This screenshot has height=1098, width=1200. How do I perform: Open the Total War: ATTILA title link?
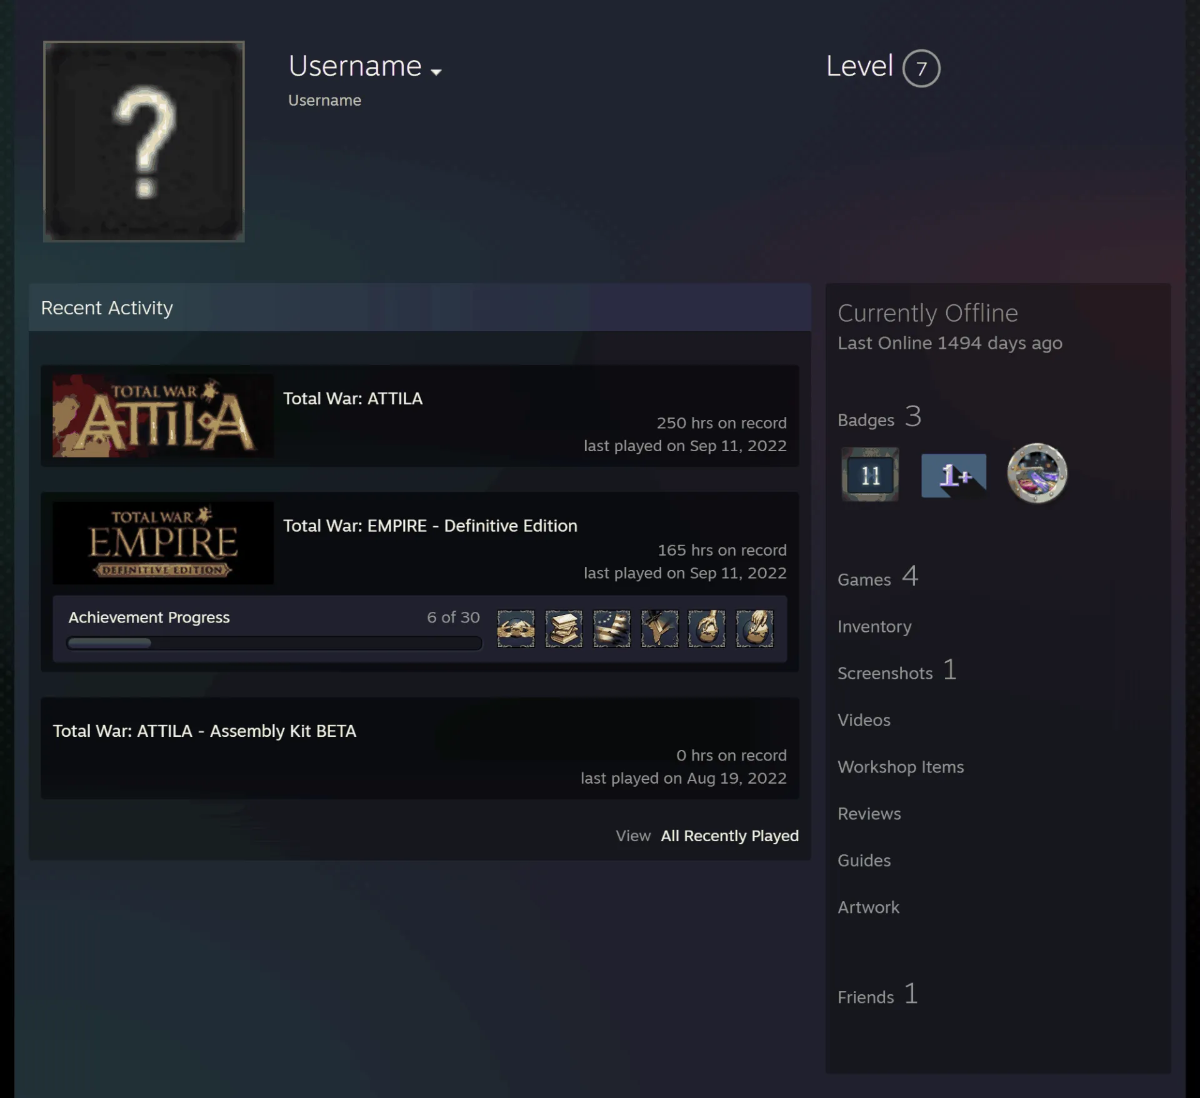[353, 399]
